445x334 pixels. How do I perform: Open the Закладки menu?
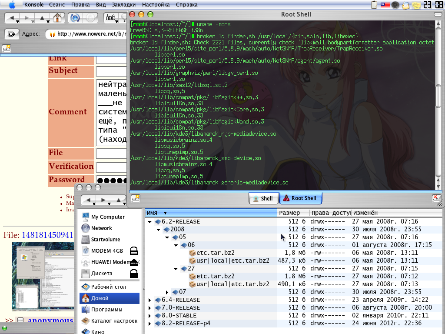click(124, 5)
